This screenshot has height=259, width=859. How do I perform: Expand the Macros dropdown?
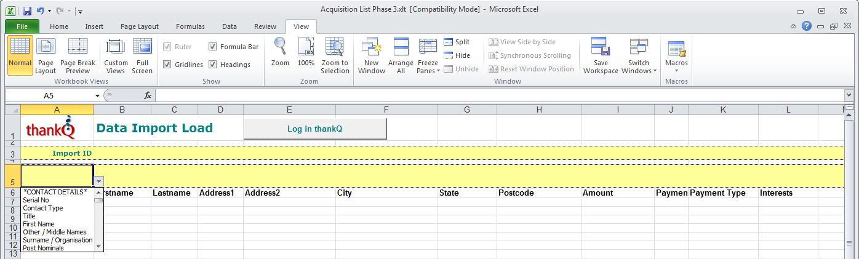(x=676, y=71)
